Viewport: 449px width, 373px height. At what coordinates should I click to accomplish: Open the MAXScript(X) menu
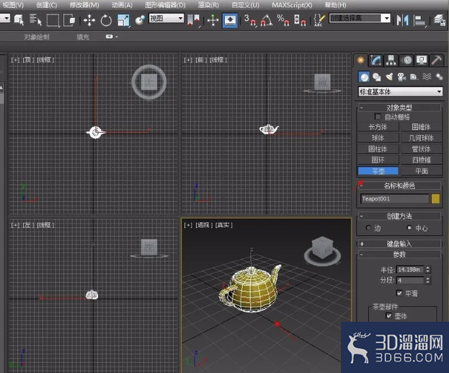[292, 5]
